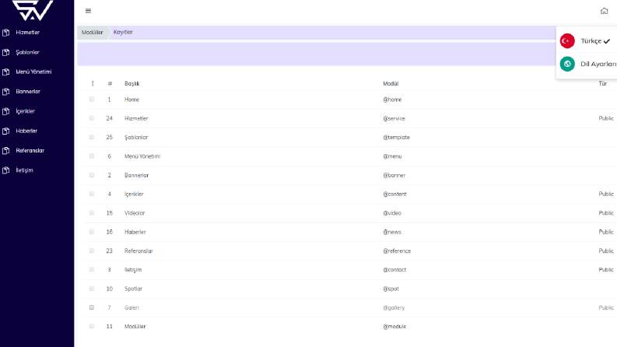Image resolution: width=617 pixels, height=347 pixels.
Task: Click the SV logo in sidebar
Action: pos(32,10)
